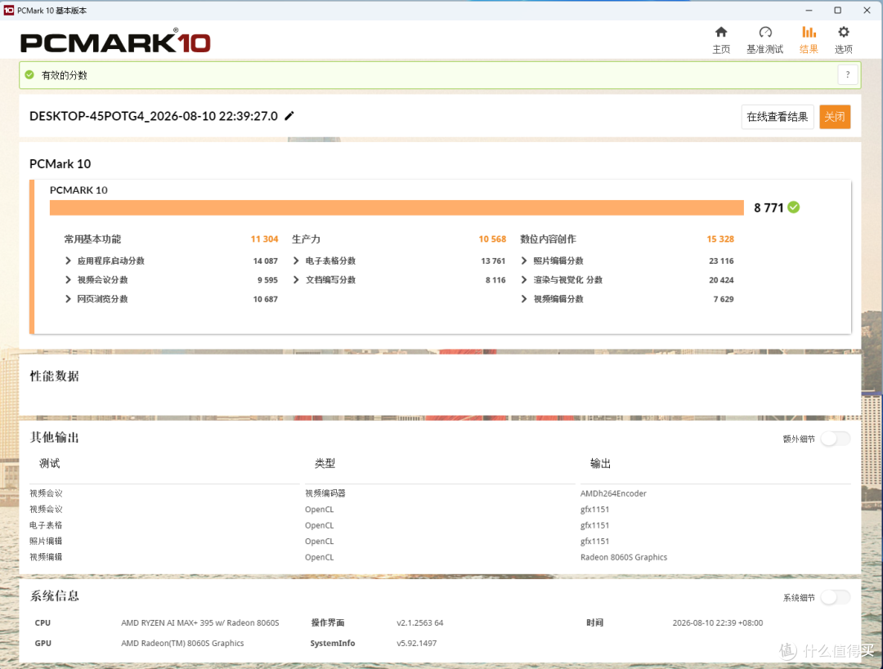This screenshot has height=669, width=883.
Task: Click the home house icon
Action: click(x=721, y=32)
